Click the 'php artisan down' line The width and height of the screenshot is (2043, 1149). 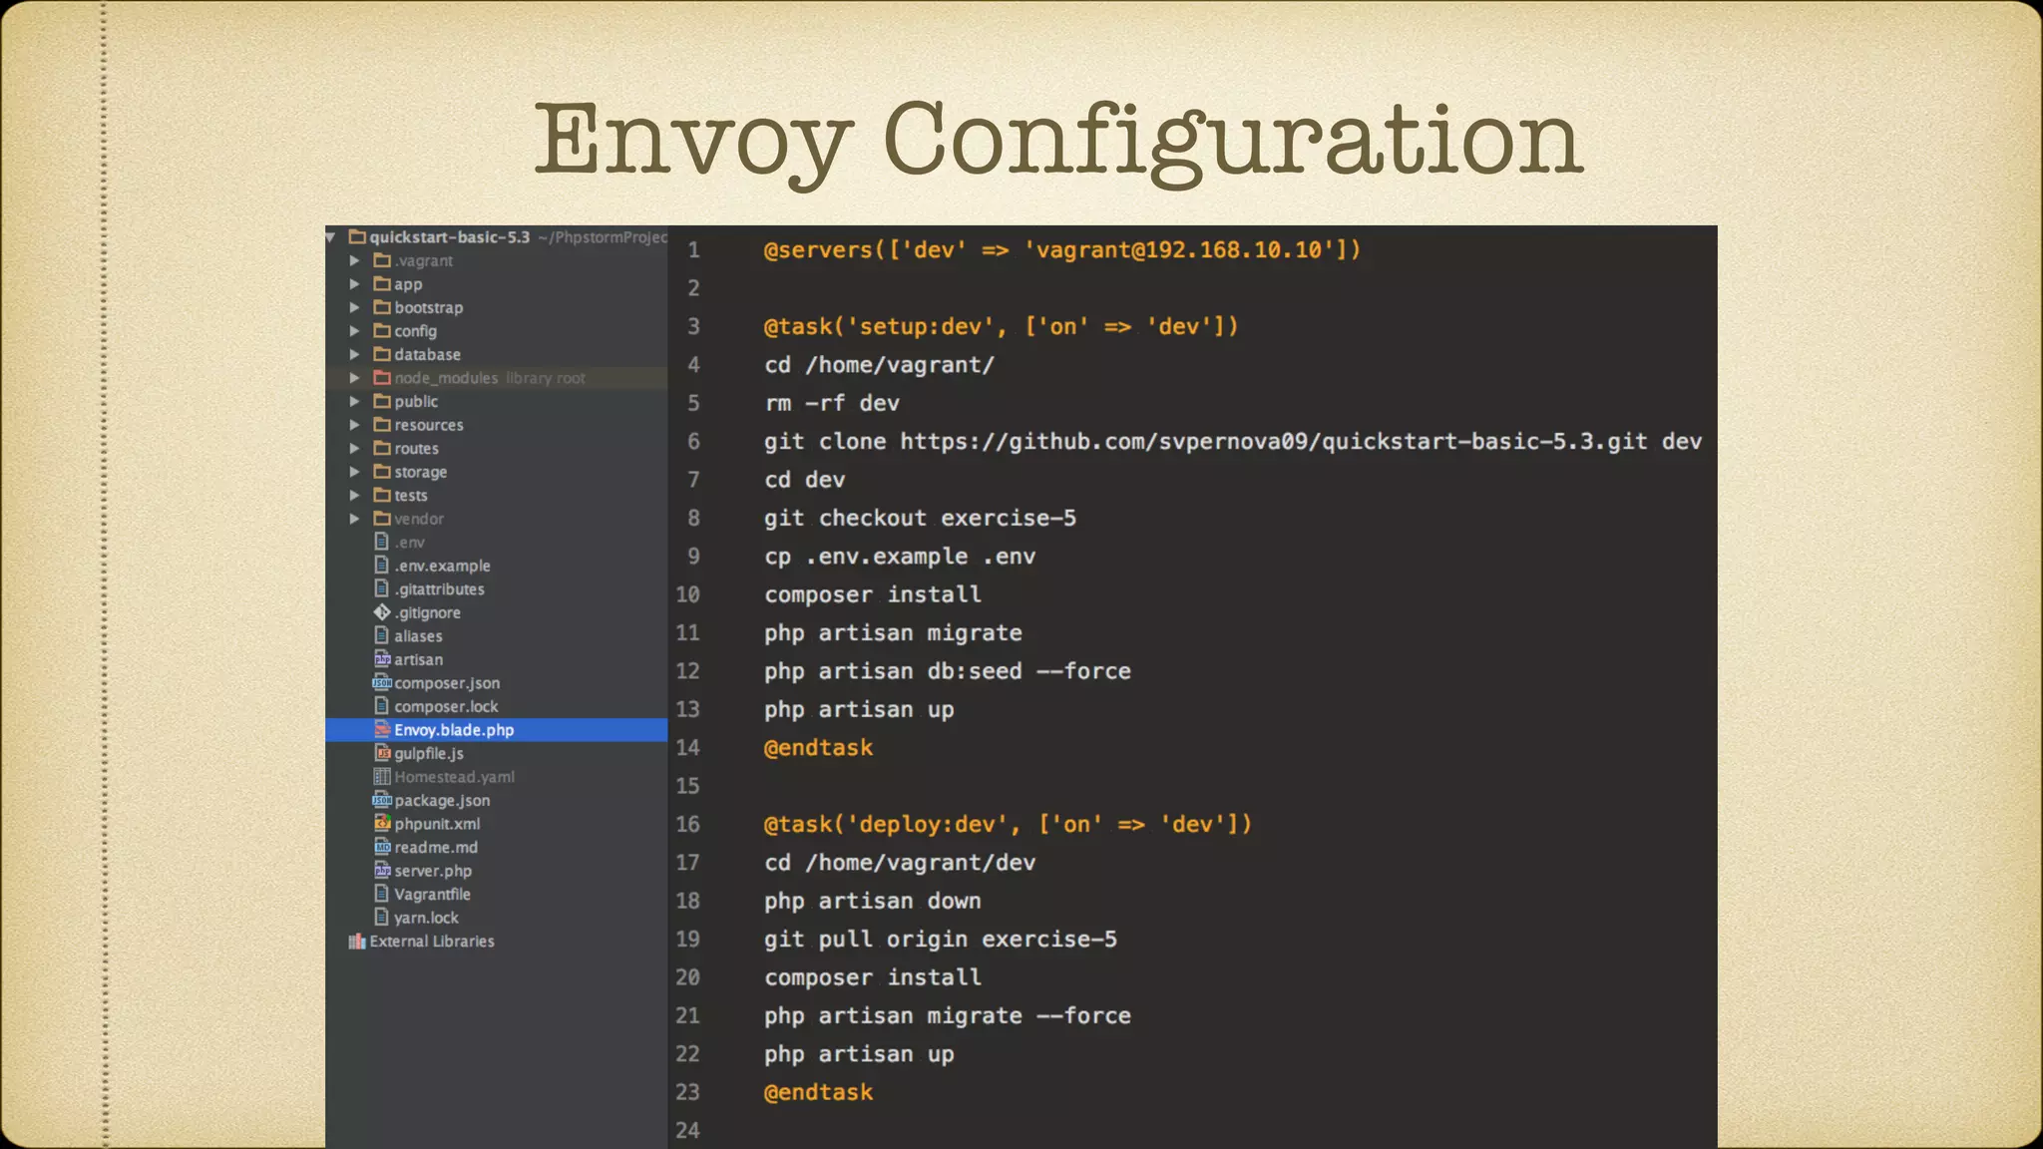pyautogui.click(x=873, y=901)
